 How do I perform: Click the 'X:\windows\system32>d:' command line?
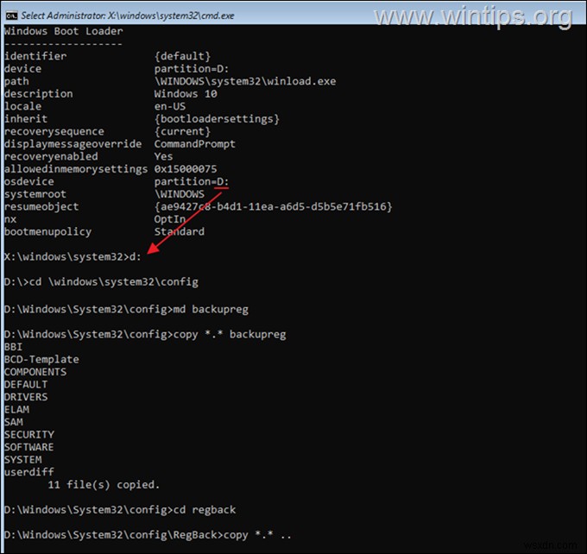[73, 257]
